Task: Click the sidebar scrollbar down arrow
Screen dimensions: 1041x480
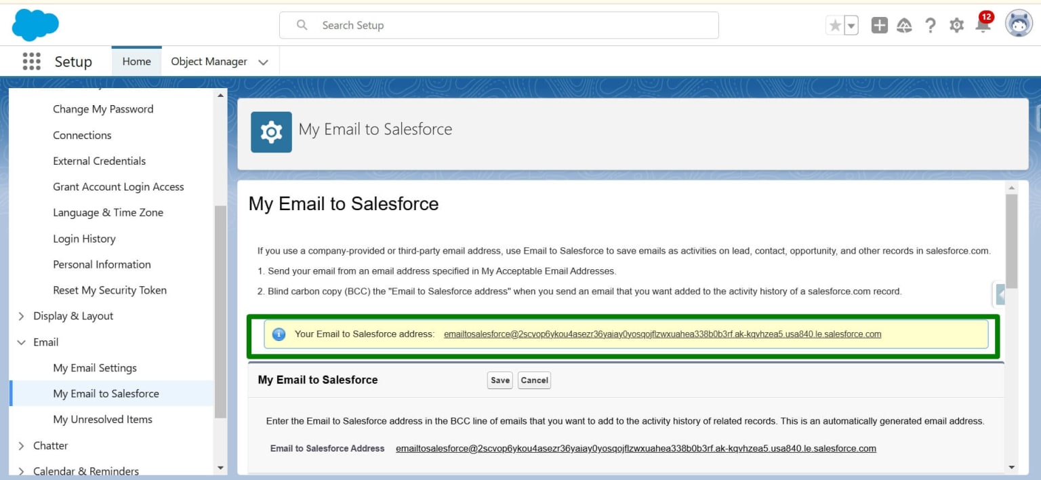Action: pos(220,468)
